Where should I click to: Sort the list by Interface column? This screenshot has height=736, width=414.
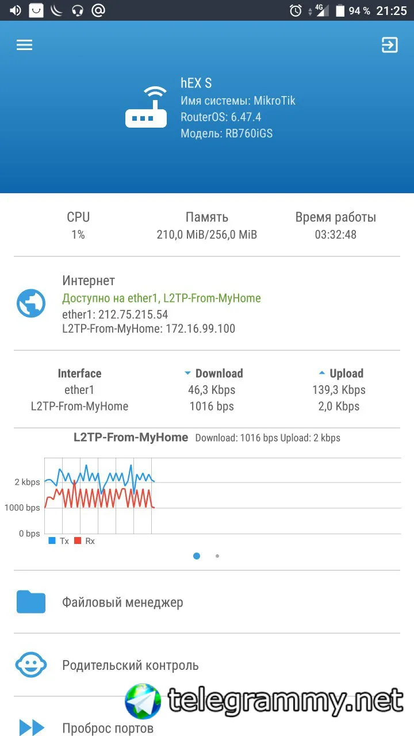(x=79, y=373)
